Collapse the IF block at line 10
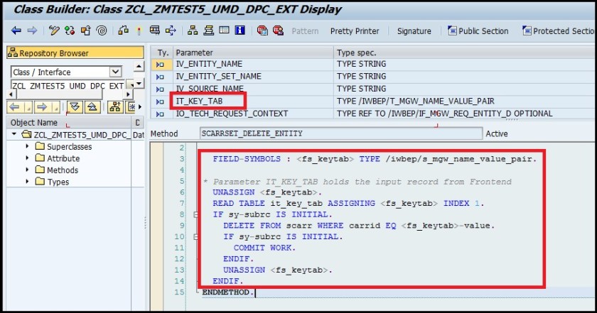The height and width of the screenshot is (313, 597). (195, 236)
